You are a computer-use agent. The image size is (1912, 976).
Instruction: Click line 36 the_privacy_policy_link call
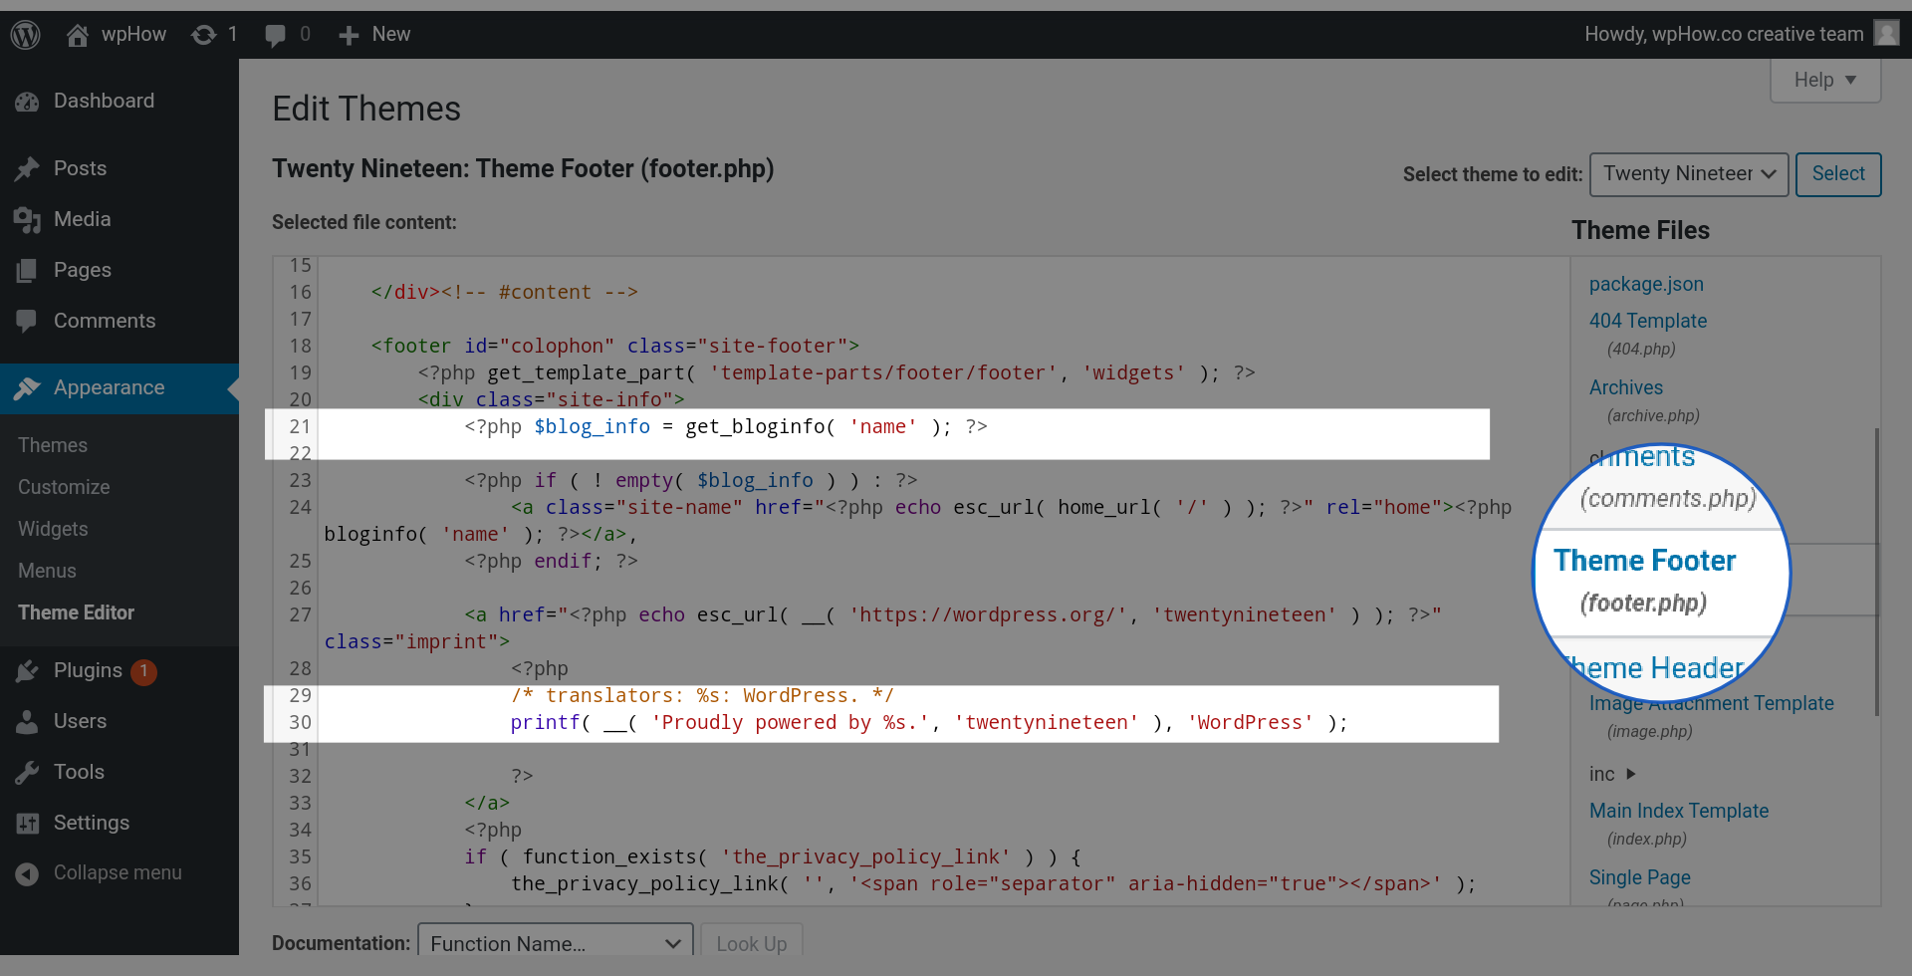[x=993, y=883]
